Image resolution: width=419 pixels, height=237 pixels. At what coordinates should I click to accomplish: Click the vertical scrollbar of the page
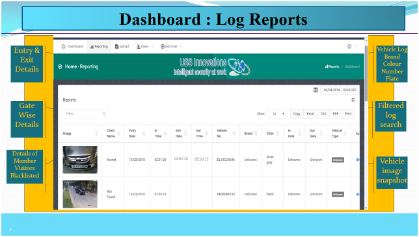(x=366, y=73)
